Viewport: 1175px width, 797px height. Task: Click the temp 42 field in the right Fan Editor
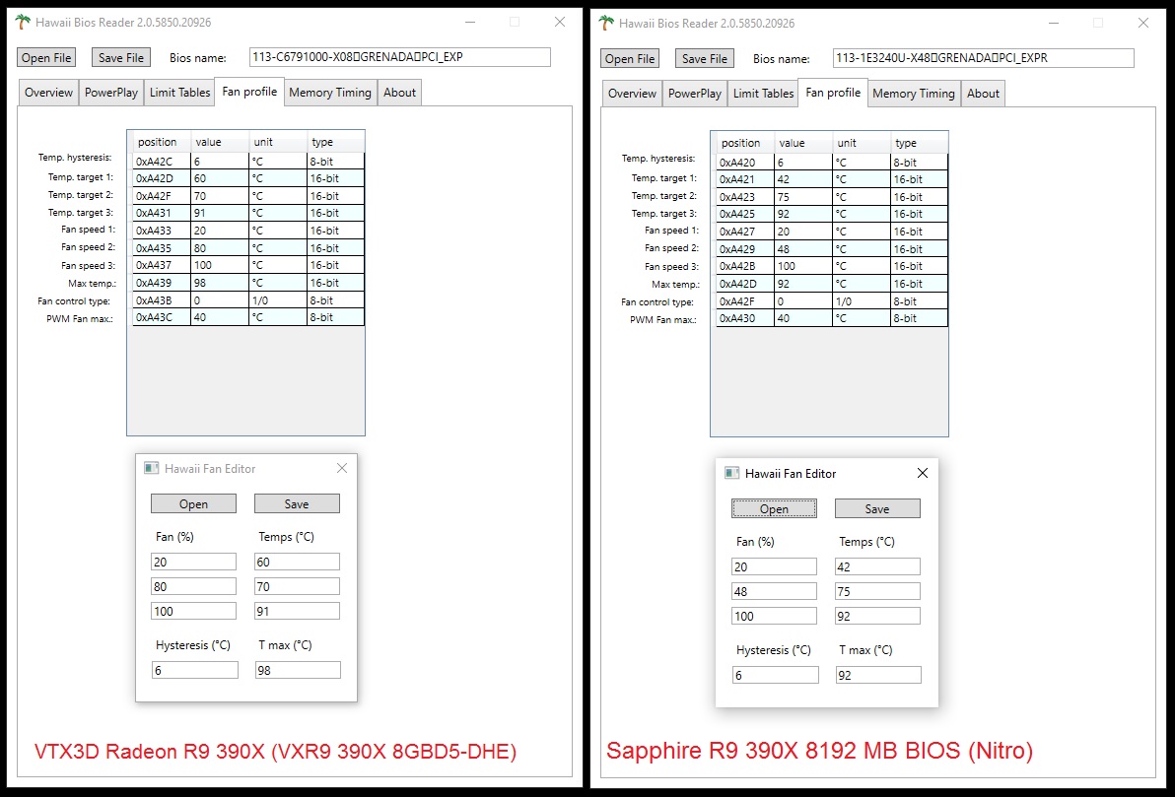(877, 565)
